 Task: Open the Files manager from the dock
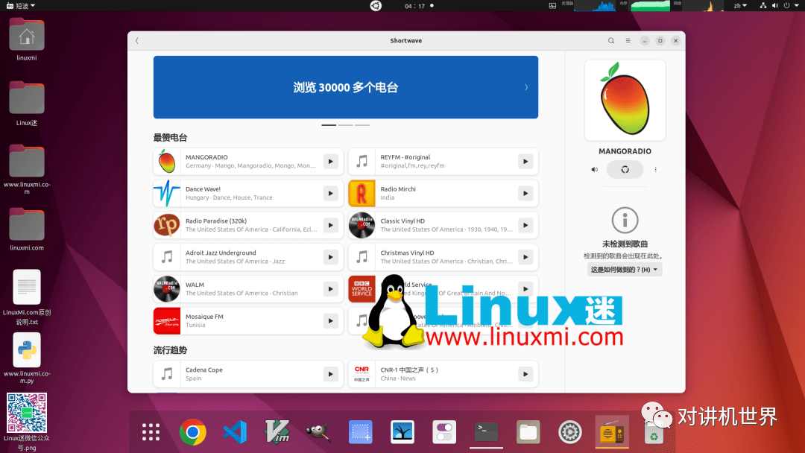pos(528,432)
